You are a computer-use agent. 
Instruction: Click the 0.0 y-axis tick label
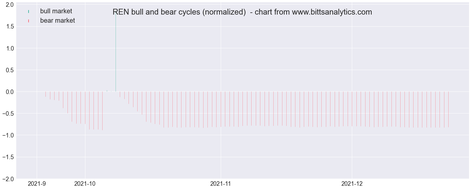9,92
